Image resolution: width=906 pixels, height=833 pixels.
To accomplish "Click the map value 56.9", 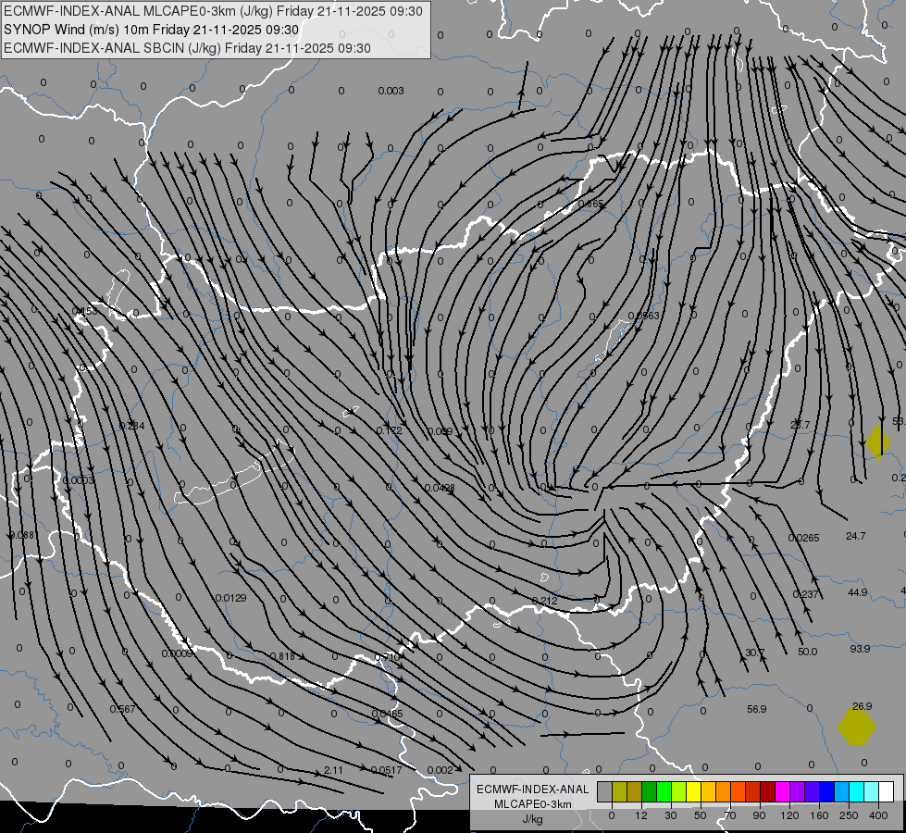I will [756, 709].
